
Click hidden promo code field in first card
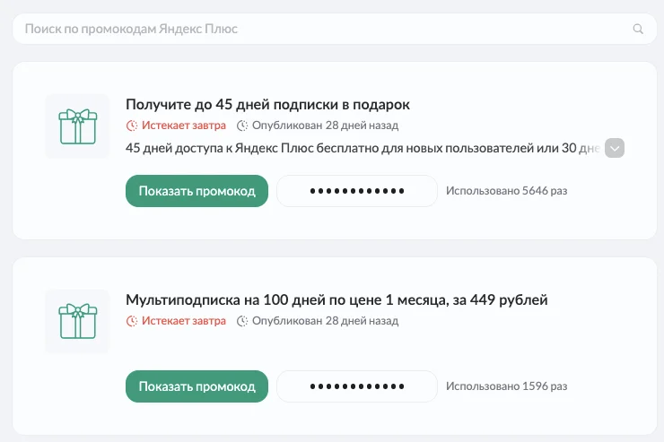356,191
